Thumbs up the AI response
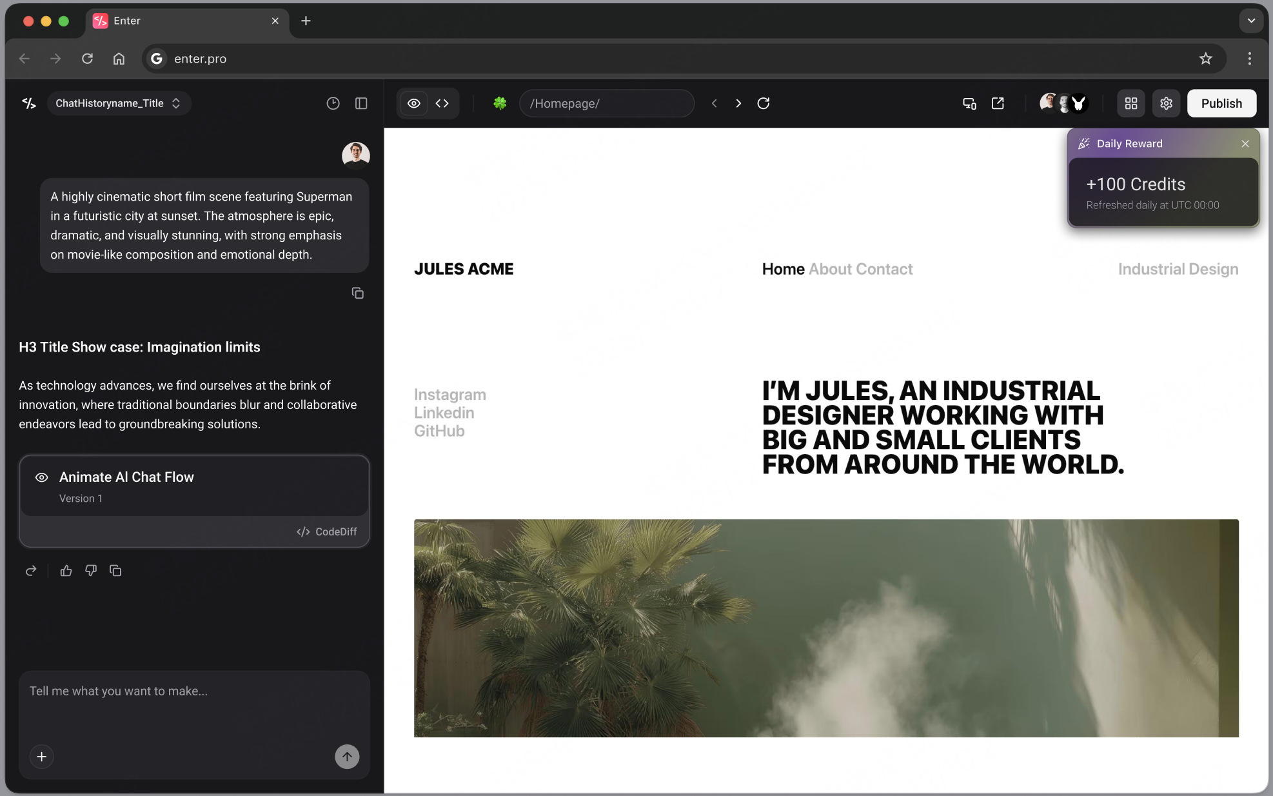1273x796 pixels. coord(66,571)
